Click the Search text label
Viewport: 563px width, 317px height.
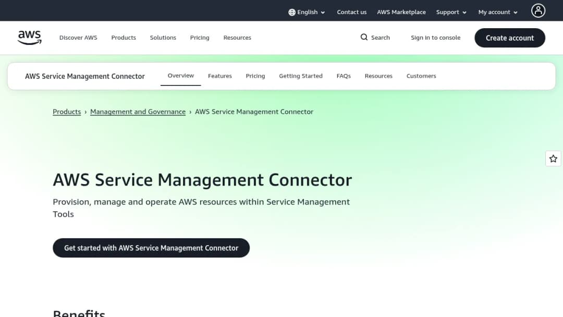pos(380,38)
